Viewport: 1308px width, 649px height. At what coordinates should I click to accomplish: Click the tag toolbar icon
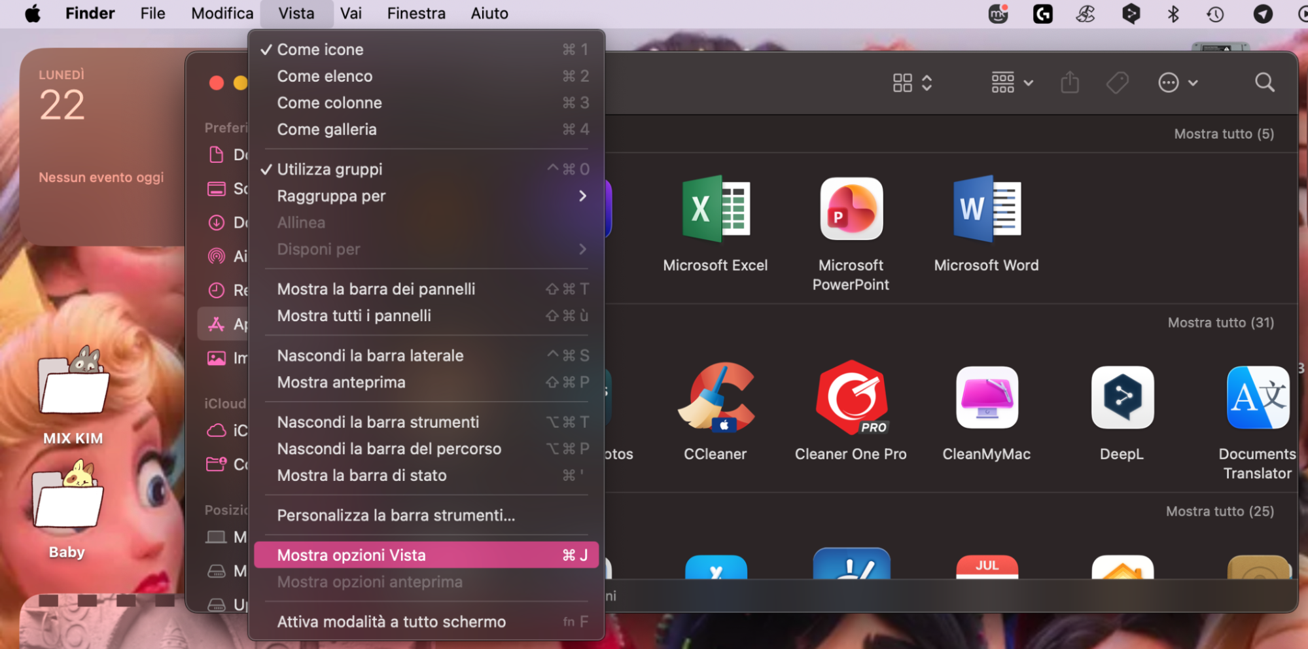tap(1118, 82)
